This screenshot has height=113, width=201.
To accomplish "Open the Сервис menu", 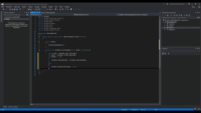I will point(51,7).
